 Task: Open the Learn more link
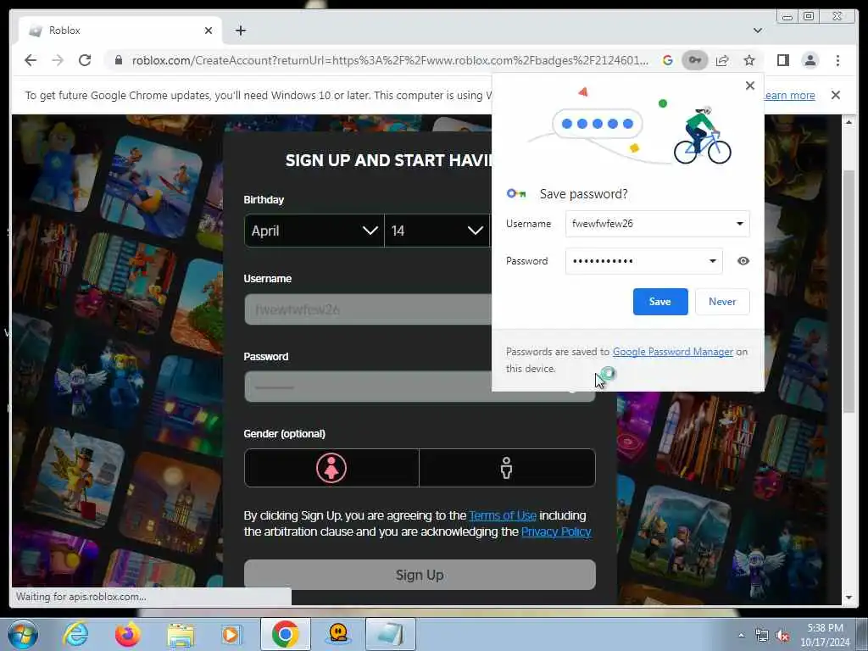pos(790,95)
